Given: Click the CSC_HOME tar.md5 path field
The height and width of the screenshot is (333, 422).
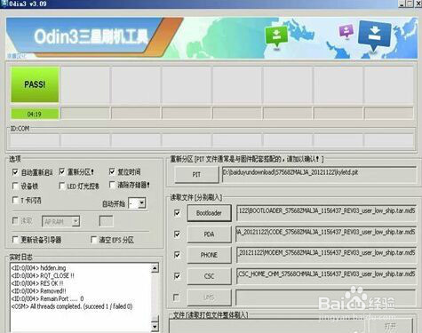Looking at the screenshot, I should tap(326, 276).
